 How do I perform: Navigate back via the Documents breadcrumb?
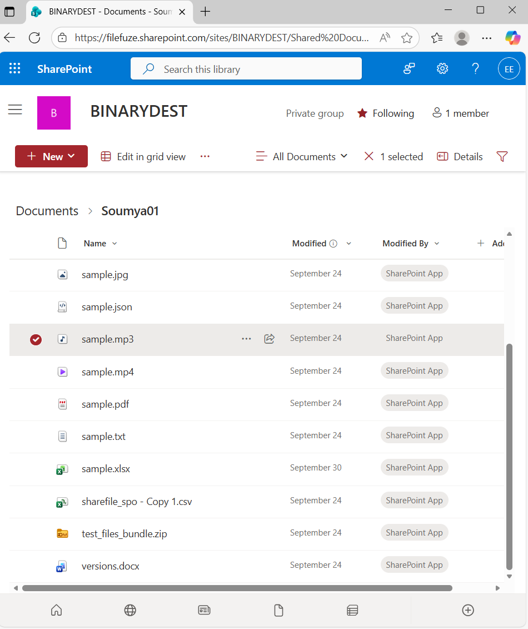[47, 211]
